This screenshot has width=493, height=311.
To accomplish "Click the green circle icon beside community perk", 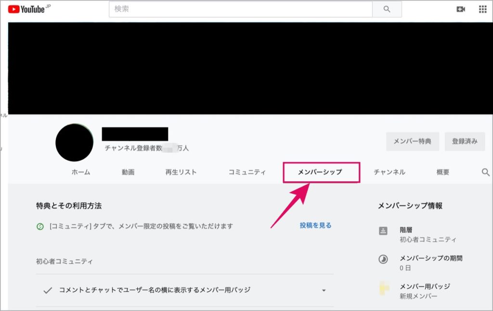I will 40,226.
